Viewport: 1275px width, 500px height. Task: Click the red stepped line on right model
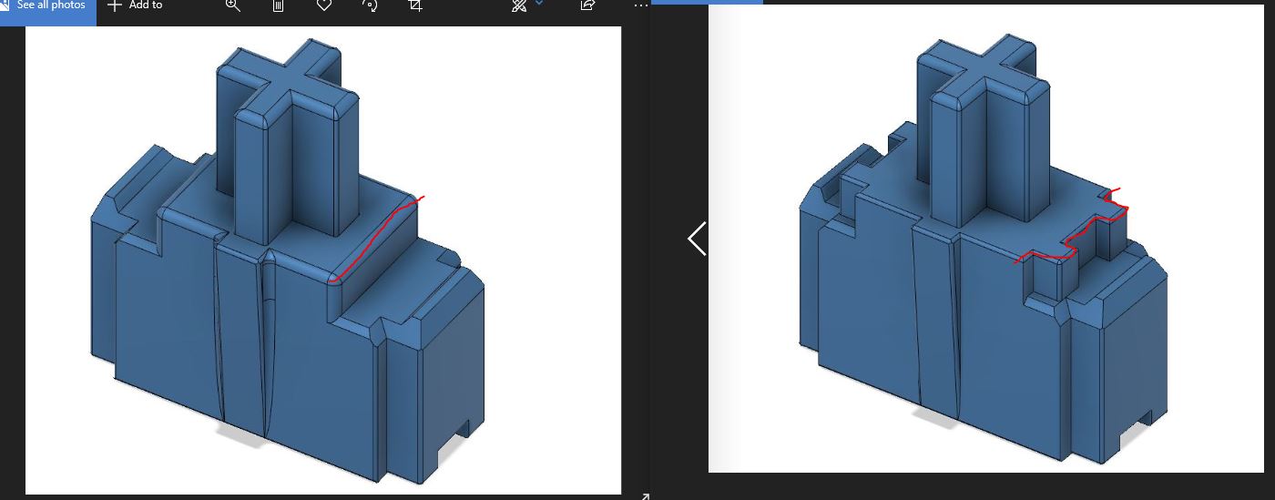tap(1075, 240)
